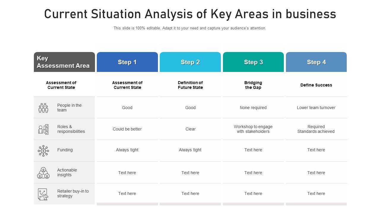Click the 'Lower team turnover' cell

click(316, 108)
